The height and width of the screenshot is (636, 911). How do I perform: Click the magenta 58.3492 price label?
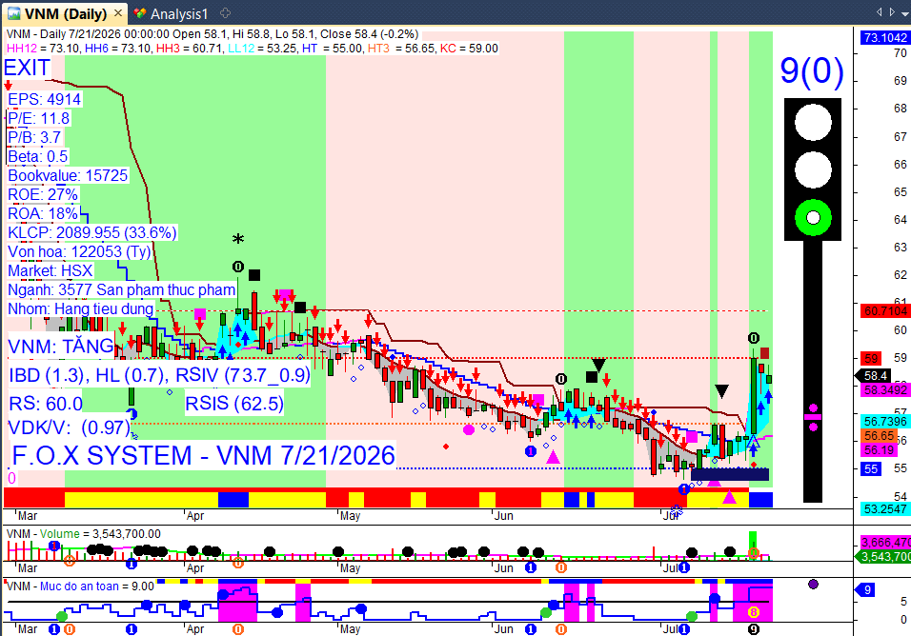tap(885, 390)
